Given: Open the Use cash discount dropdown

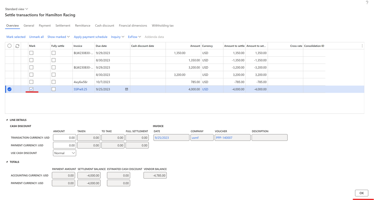Looking at the screenshot, I should point(64,153).
